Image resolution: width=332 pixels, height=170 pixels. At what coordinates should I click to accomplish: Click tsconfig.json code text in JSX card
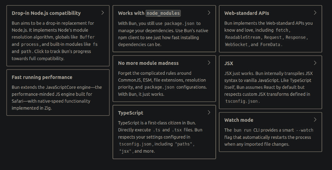242,101
